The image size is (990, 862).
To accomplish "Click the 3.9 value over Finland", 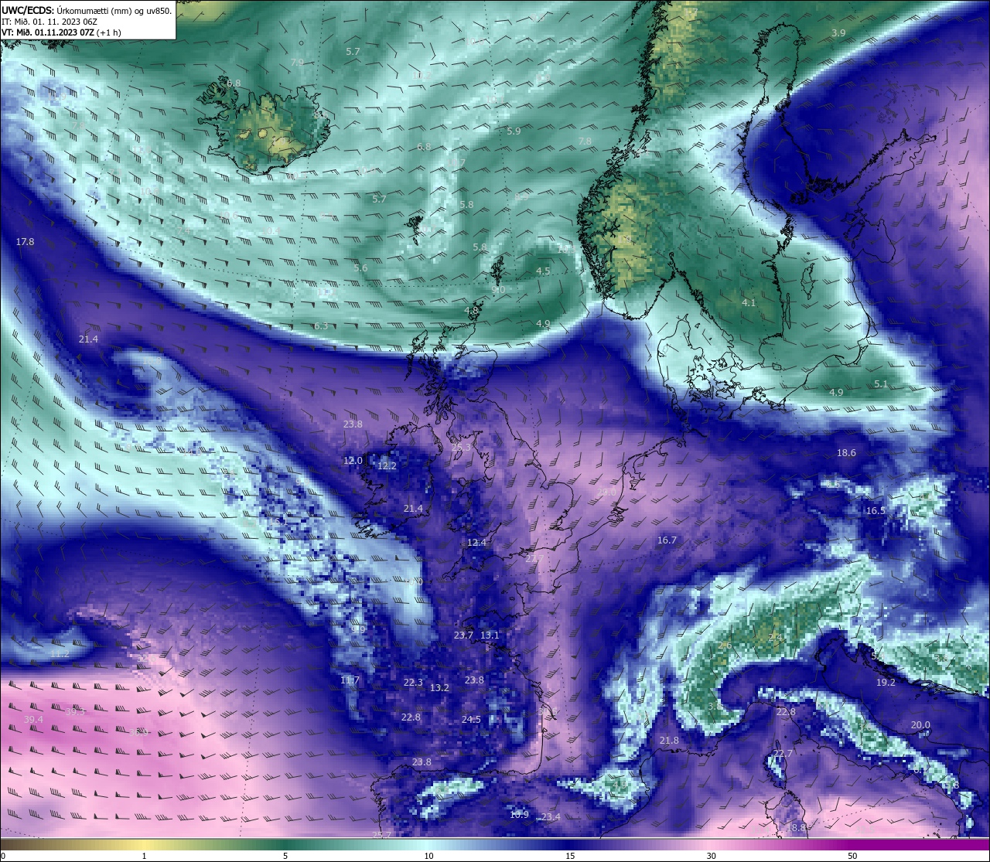I will click(838, 32).
